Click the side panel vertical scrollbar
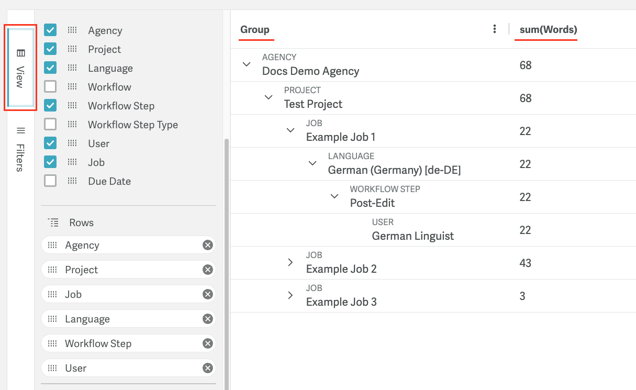This screenshot has height=390, width=636. 226,264
